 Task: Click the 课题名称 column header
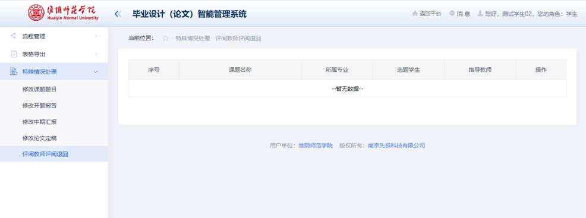240,70
